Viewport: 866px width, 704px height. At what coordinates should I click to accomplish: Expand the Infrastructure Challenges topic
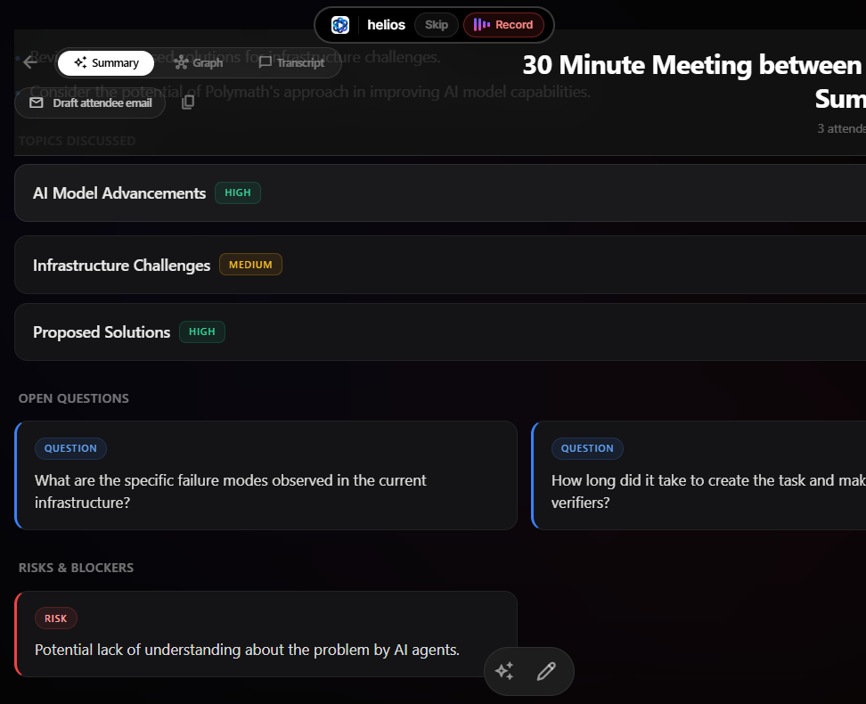440,265
